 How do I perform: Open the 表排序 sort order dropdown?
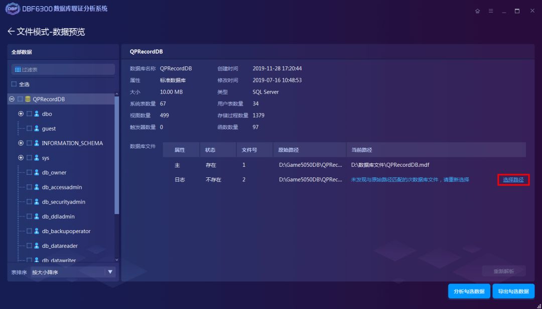(x=73, y=272)
